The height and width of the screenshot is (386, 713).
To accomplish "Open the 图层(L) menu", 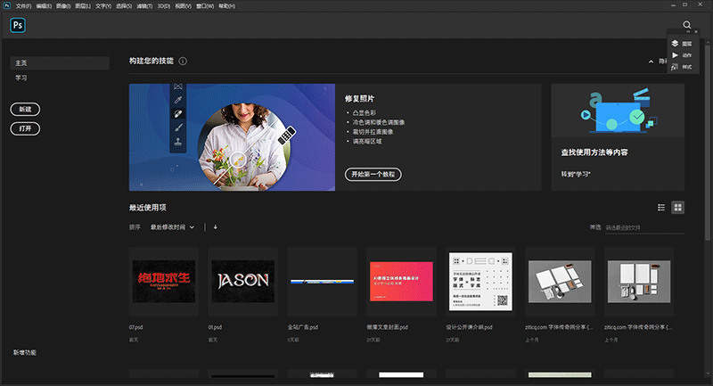I will coord(83,6).
